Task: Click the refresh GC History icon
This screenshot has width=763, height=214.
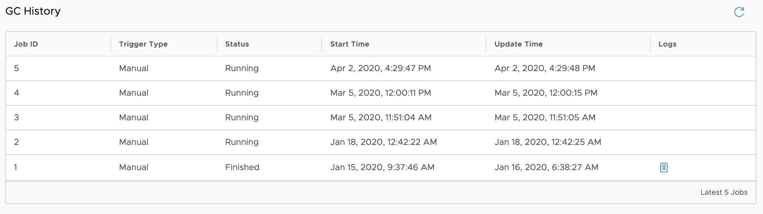Action: (x=739, y=12)
